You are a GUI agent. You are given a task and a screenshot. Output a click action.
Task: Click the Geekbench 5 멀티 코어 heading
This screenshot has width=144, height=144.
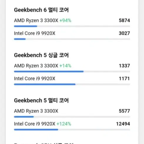coord(41,101)
